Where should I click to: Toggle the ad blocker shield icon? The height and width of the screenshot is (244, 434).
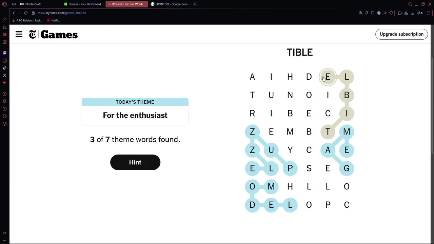click(x=379, y=13)
